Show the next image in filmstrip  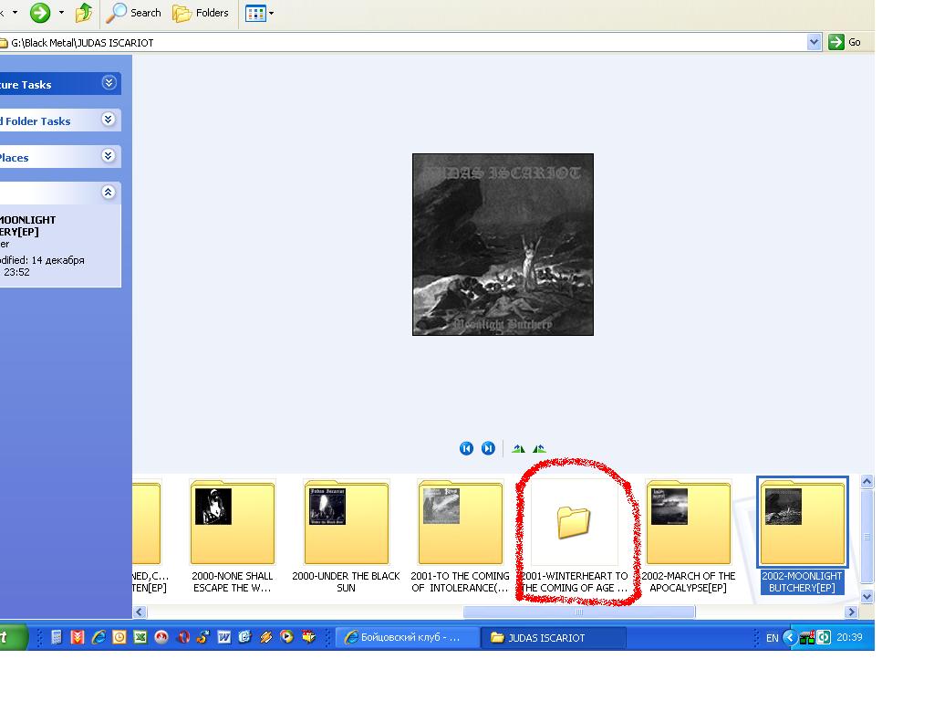488,448
